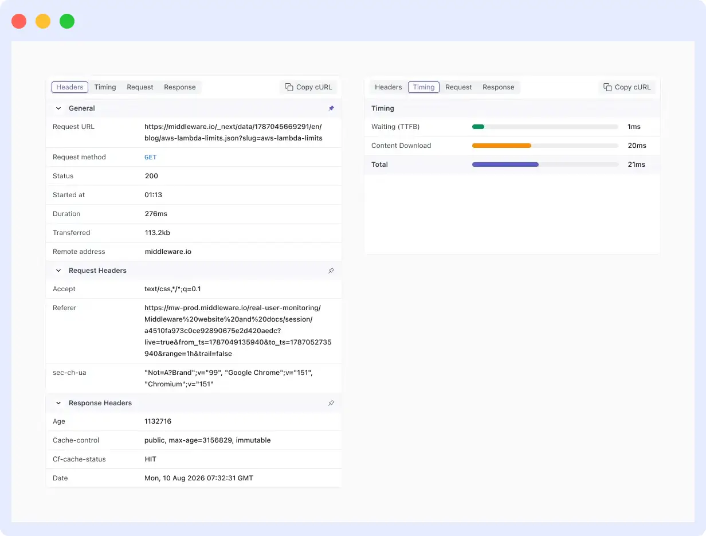
Task: Click the Started at value 01:13
Action: [x=153, y=195]
